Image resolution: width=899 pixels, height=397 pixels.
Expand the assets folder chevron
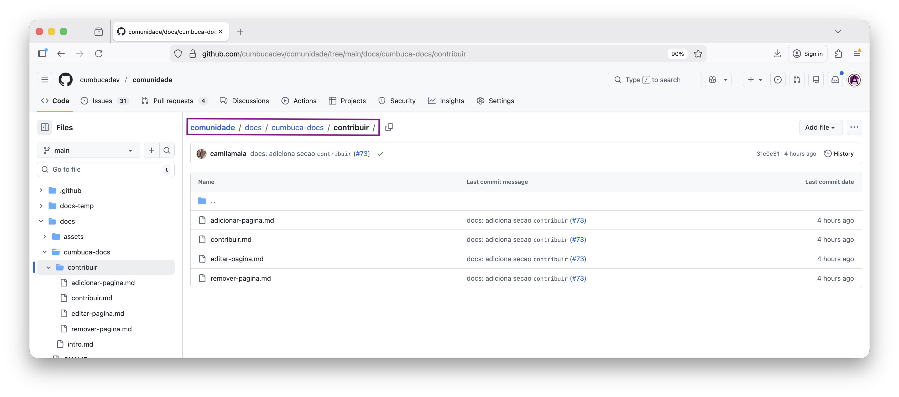pos(45,237)
